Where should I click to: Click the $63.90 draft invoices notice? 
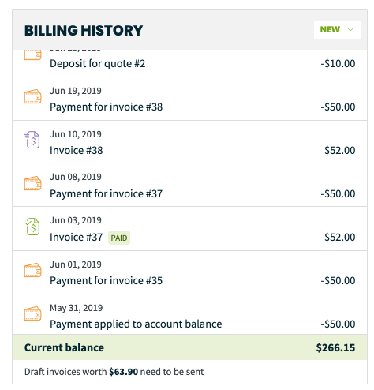(x=114, y=372)
